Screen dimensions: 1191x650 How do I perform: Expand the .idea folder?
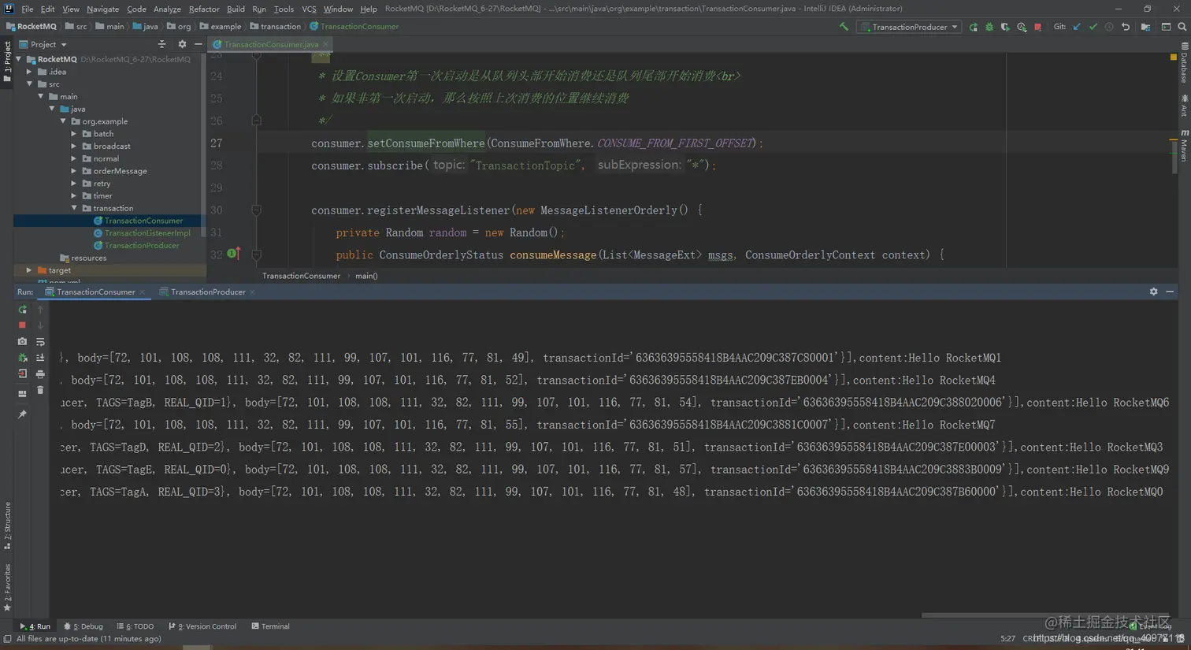coord(30,72)
